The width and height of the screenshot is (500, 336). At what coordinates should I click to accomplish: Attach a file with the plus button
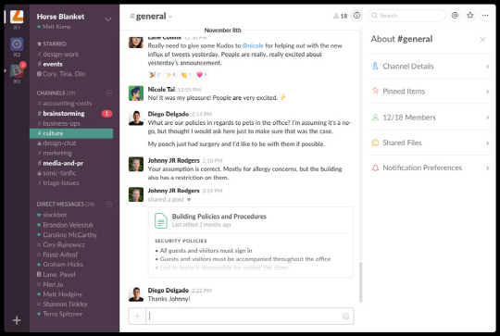[x=137, y=316]
